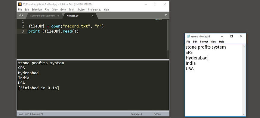Click the "SPS" line in Notepad

pos(189,53)
